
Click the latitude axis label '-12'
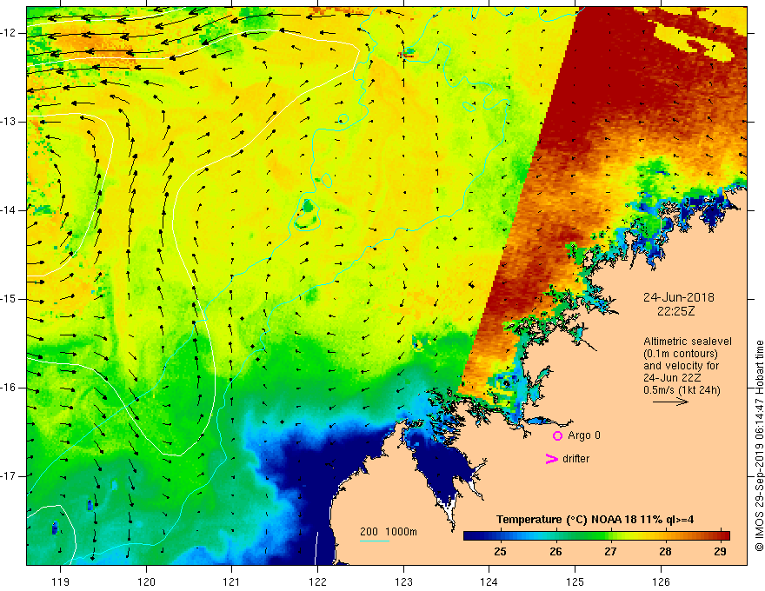pos(10,33)
